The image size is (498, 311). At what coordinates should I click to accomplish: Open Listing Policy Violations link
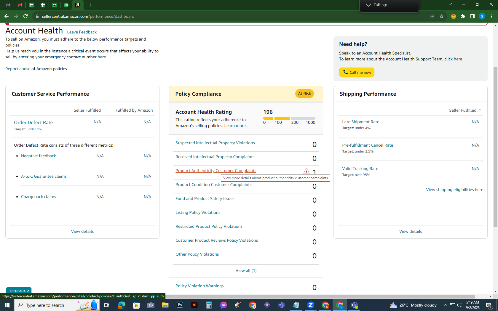pos(198,212)
